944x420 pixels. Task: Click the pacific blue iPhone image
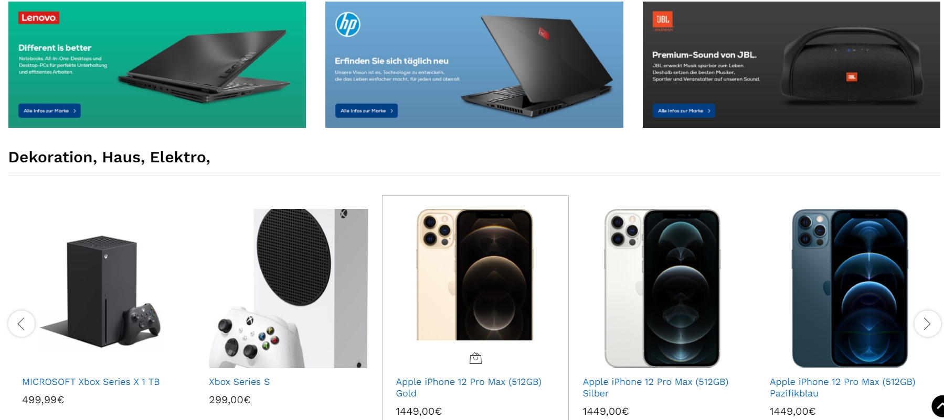point(850,289)
